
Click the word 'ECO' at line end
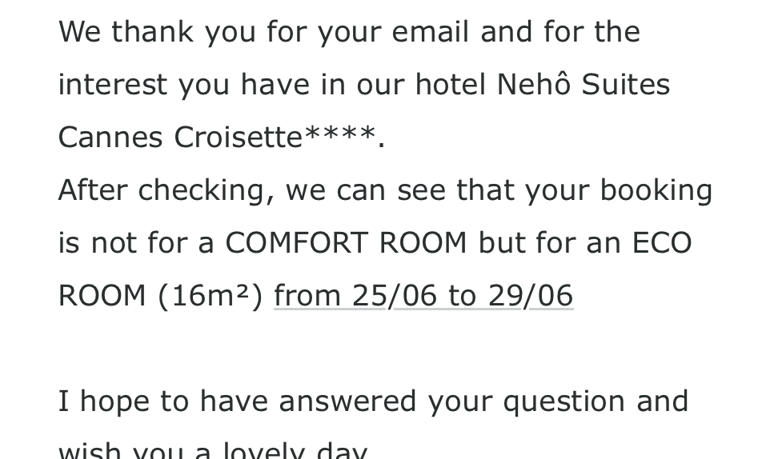click(662, 242)
